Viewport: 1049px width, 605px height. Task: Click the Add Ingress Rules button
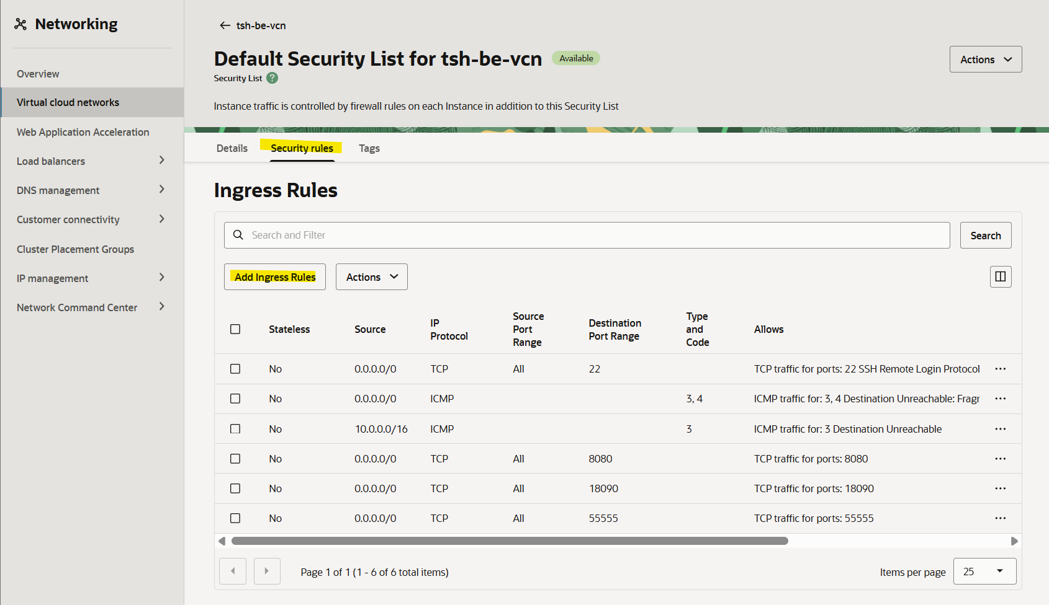[275, 277]
